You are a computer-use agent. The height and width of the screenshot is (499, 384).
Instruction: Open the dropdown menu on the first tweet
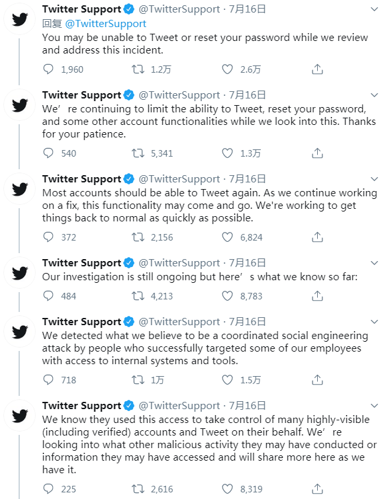click(375, 9)
